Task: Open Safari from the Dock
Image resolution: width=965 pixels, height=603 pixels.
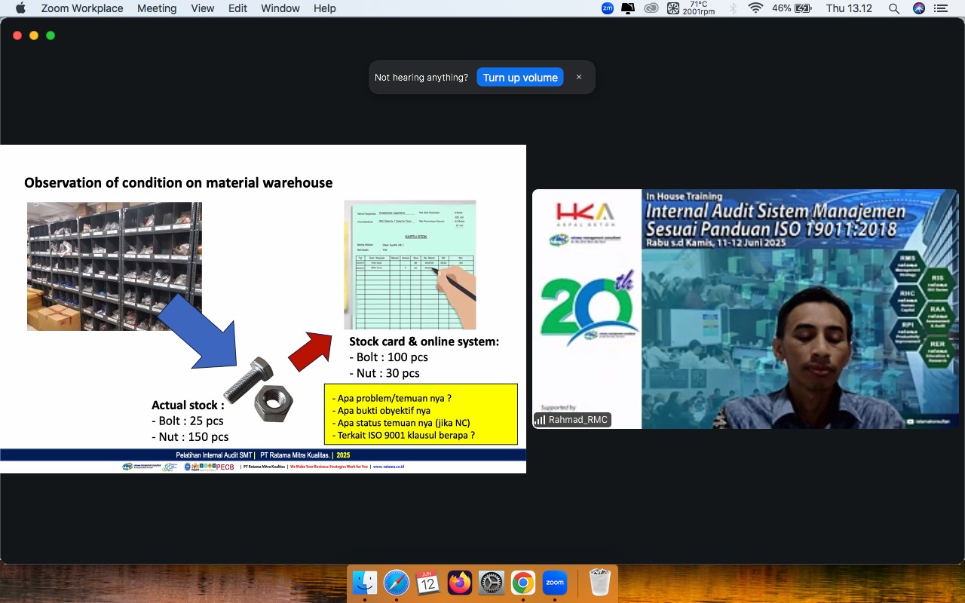Action: click(x=397, y=583)
